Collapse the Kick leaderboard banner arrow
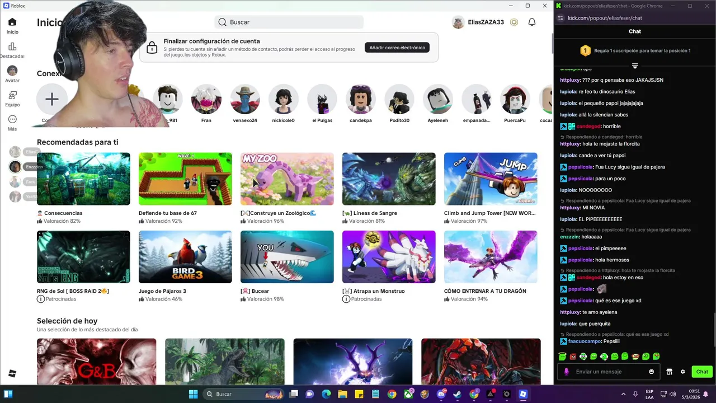 tap(635, 66)
